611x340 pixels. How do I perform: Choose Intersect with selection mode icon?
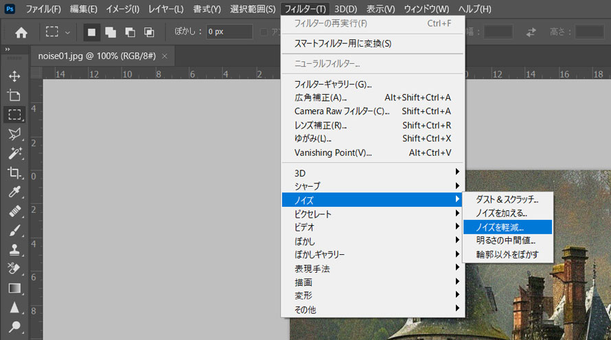tap(149, 32)
